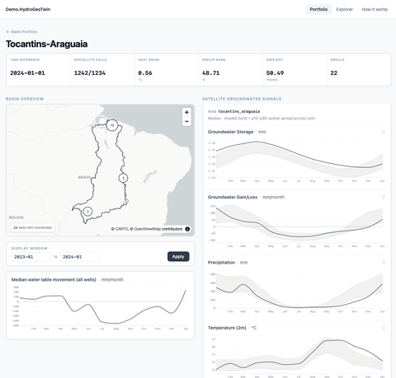Apply the display window range
Viewport: 396px width, 378px height.
point(178,256)
